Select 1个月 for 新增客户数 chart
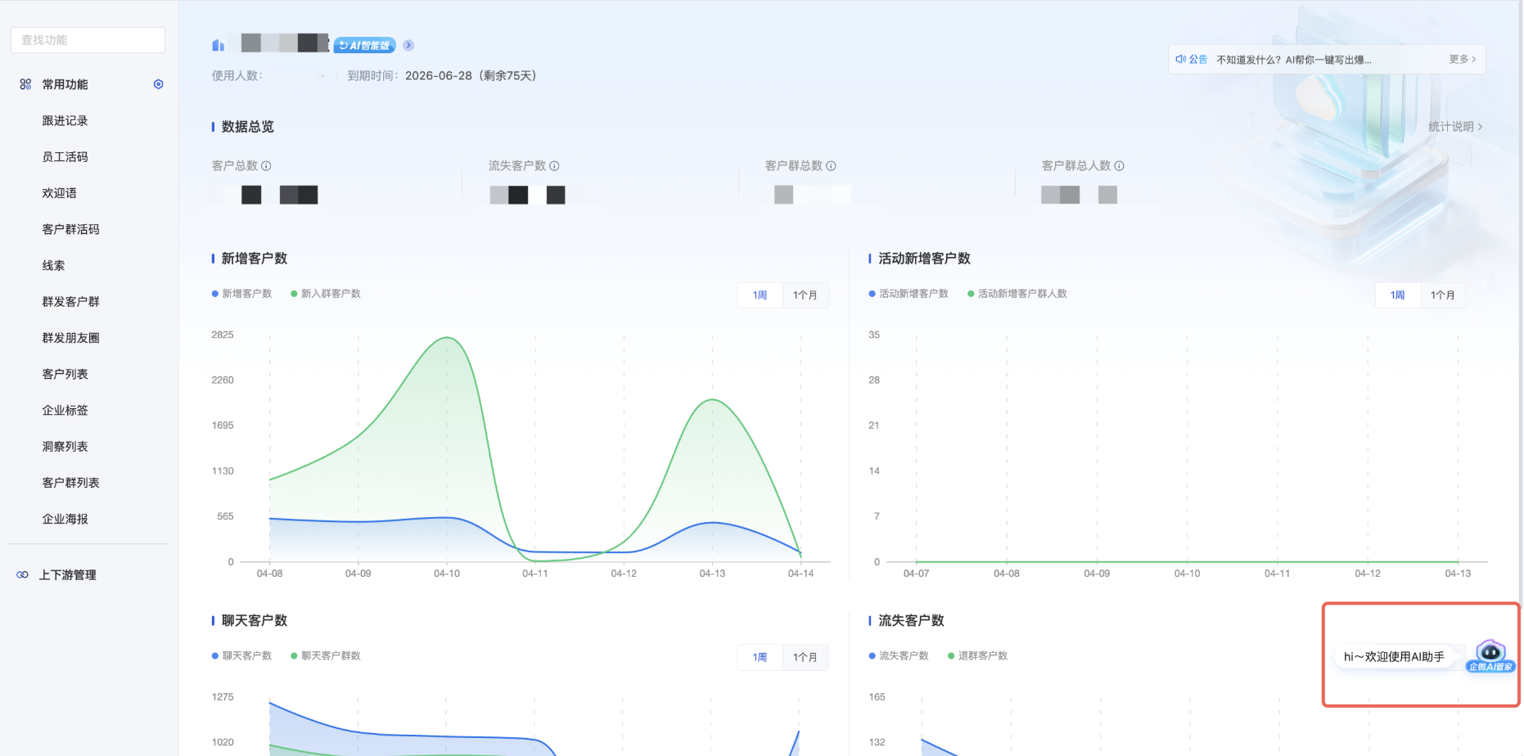 tap(805, 295)
